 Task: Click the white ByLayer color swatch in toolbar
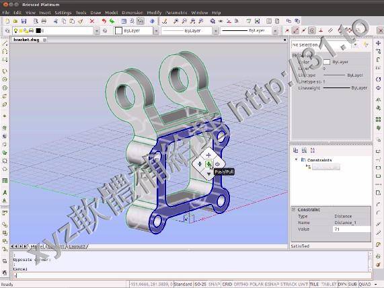118,31
